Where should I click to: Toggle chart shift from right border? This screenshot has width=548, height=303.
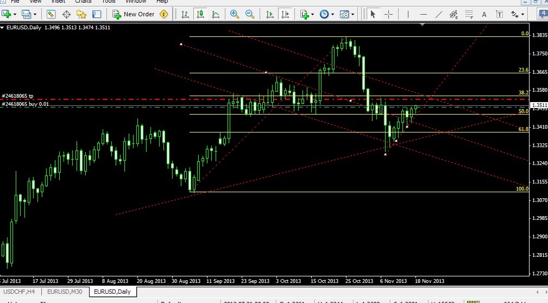point(285,14)
